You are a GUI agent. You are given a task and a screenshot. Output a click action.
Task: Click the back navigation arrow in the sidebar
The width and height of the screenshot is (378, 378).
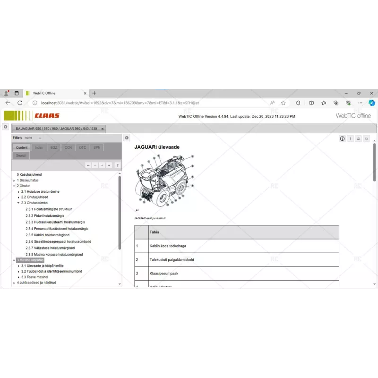pos(88,165)
